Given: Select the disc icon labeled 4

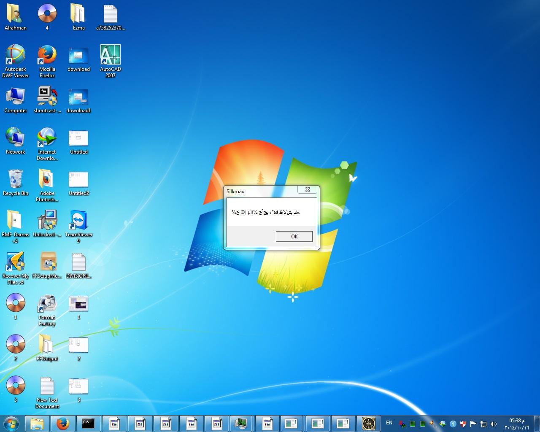Looking at the screenshot, I should 47,18.
